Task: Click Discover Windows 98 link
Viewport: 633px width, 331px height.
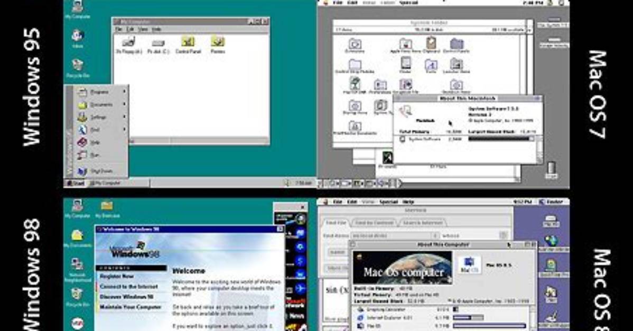Action: coord(127,297)
